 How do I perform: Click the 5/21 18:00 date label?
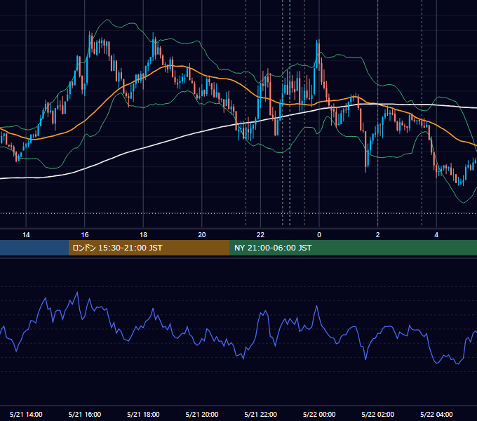[x=143, y=414]
